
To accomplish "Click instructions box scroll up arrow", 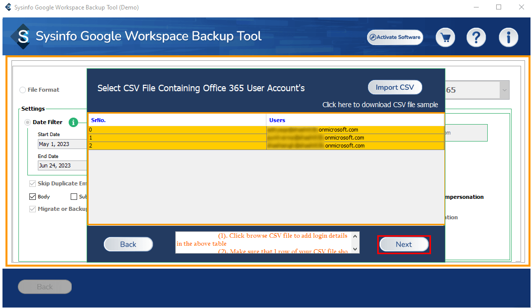I will point(355,236).
